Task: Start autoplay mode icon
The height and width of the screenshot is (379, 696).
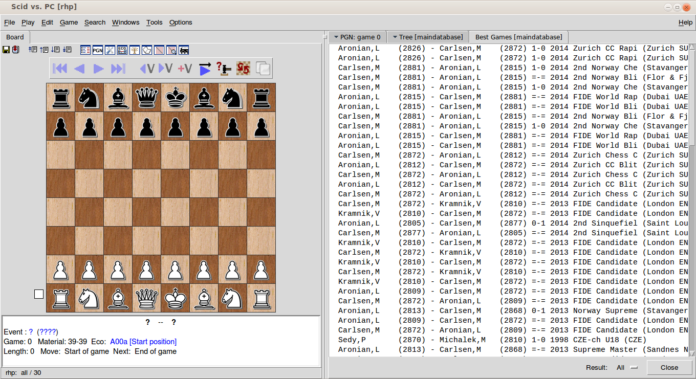Action: [x=205, y=69]
